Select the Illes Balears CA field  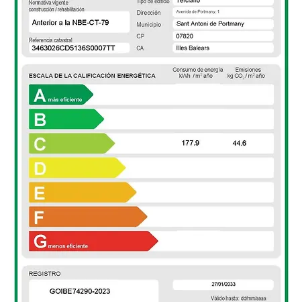pos(223,48)
